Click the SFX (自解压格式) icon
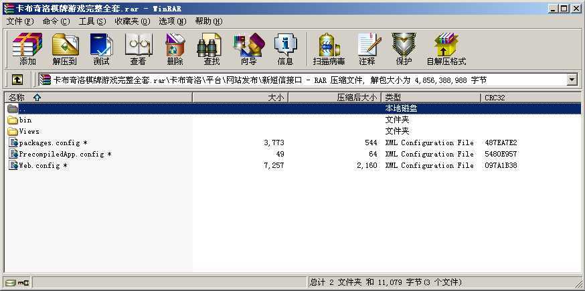 (446, 48)
